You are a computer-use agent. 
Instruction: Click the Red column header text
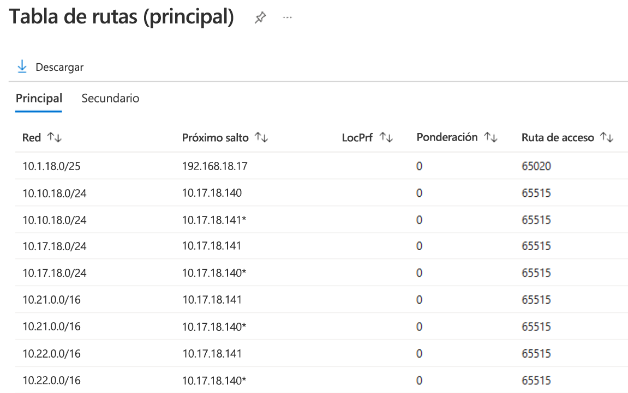(32, 138)
